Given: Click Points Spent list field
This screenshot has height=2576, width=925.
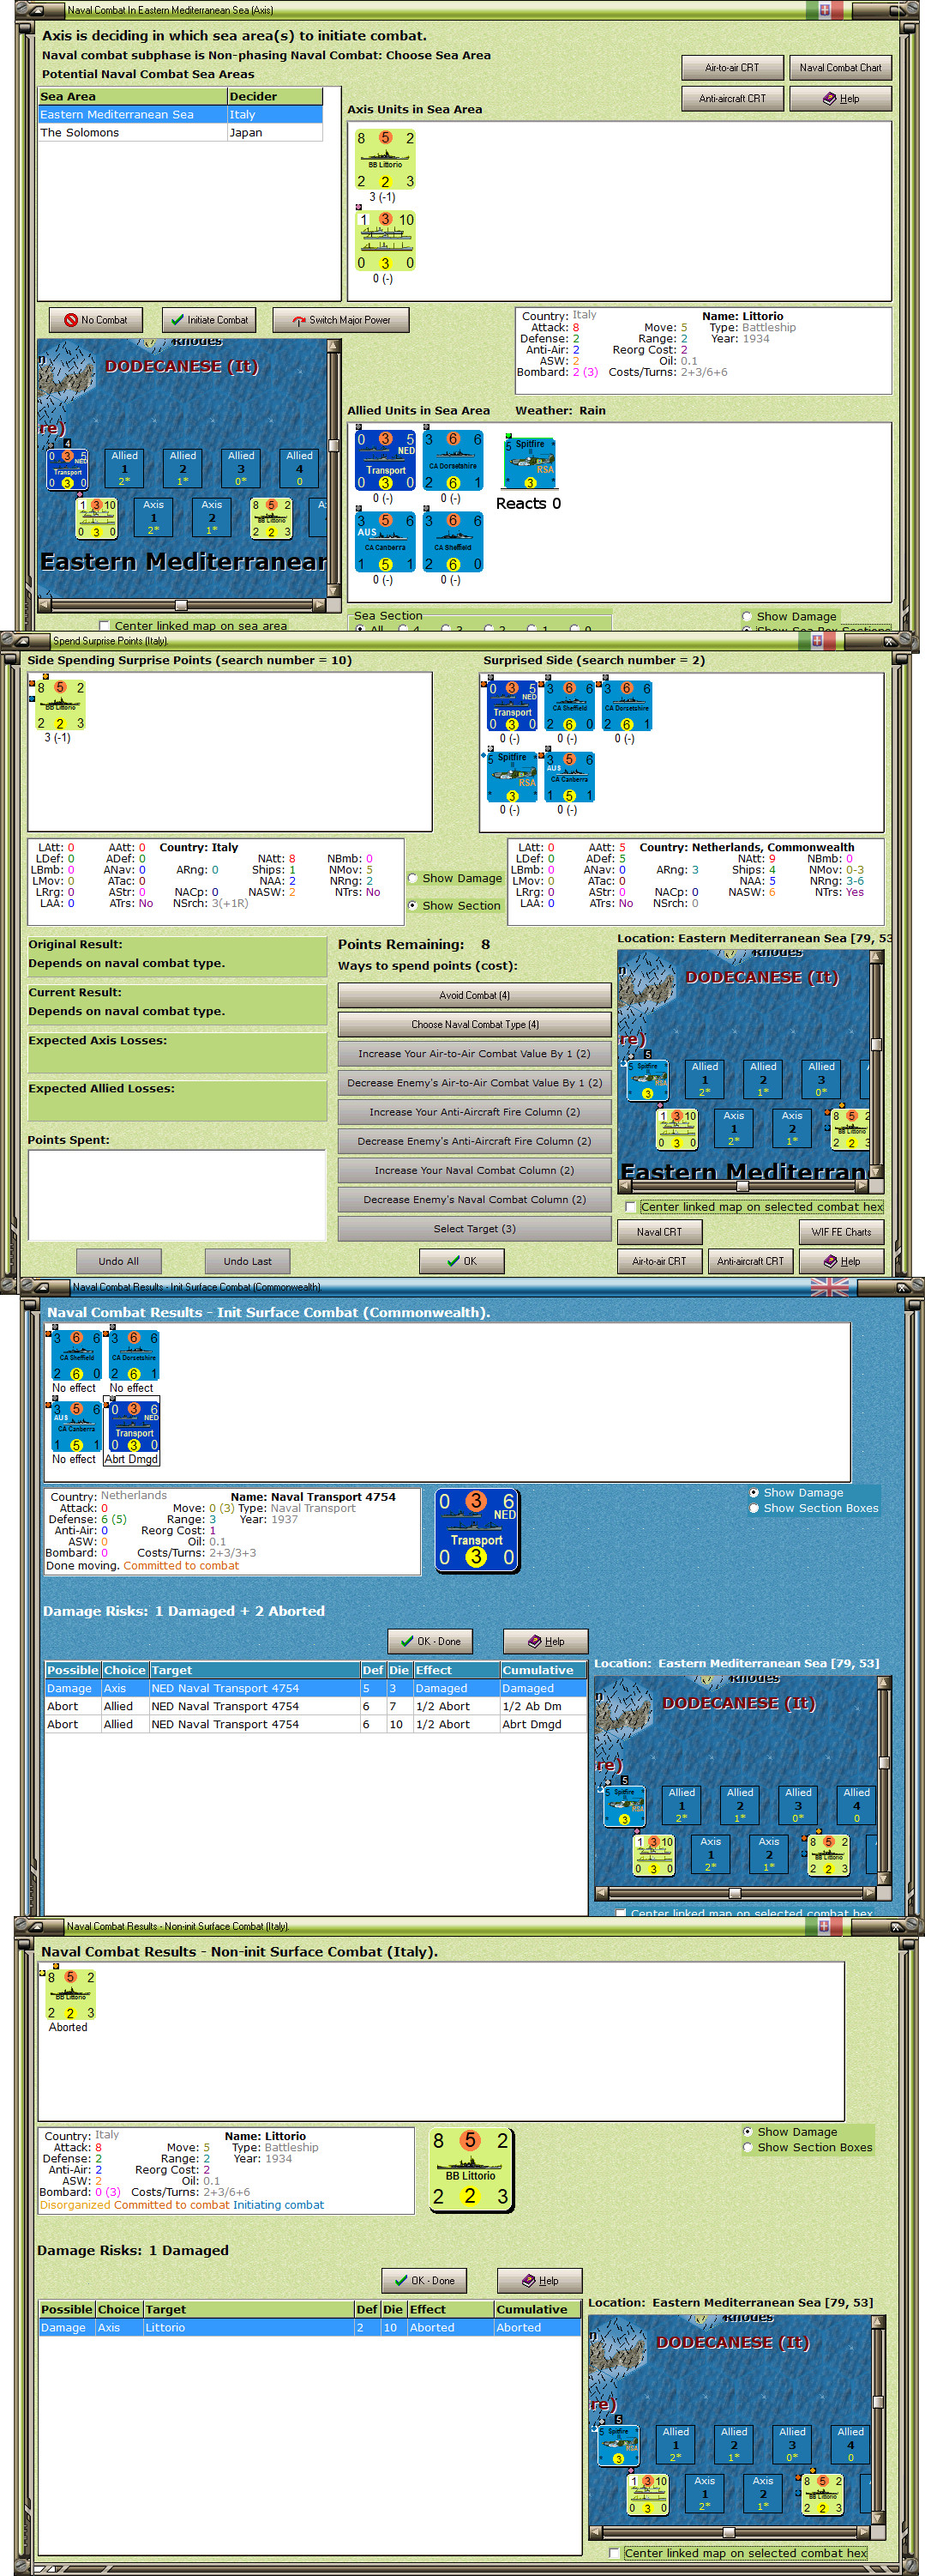Looking at the screenshot, I should tap(177, 1195).
